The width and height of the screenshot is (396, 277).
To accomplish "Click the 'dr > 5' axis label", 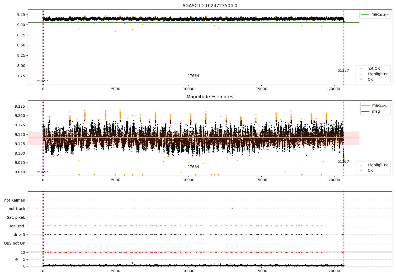I will pos(19,235).
